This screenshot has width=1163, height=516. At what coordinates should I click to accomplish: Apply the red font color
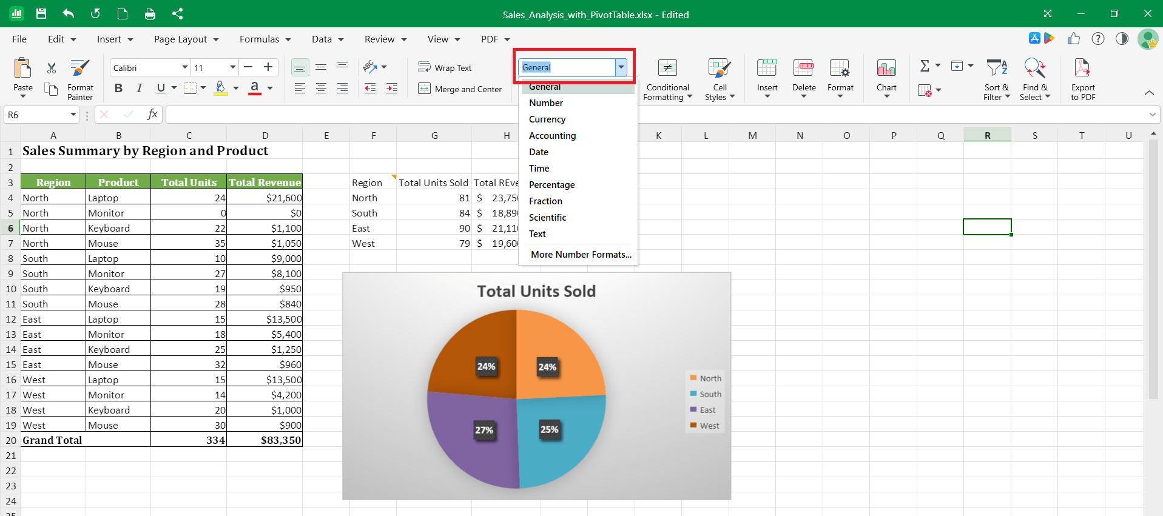(255, 89)
